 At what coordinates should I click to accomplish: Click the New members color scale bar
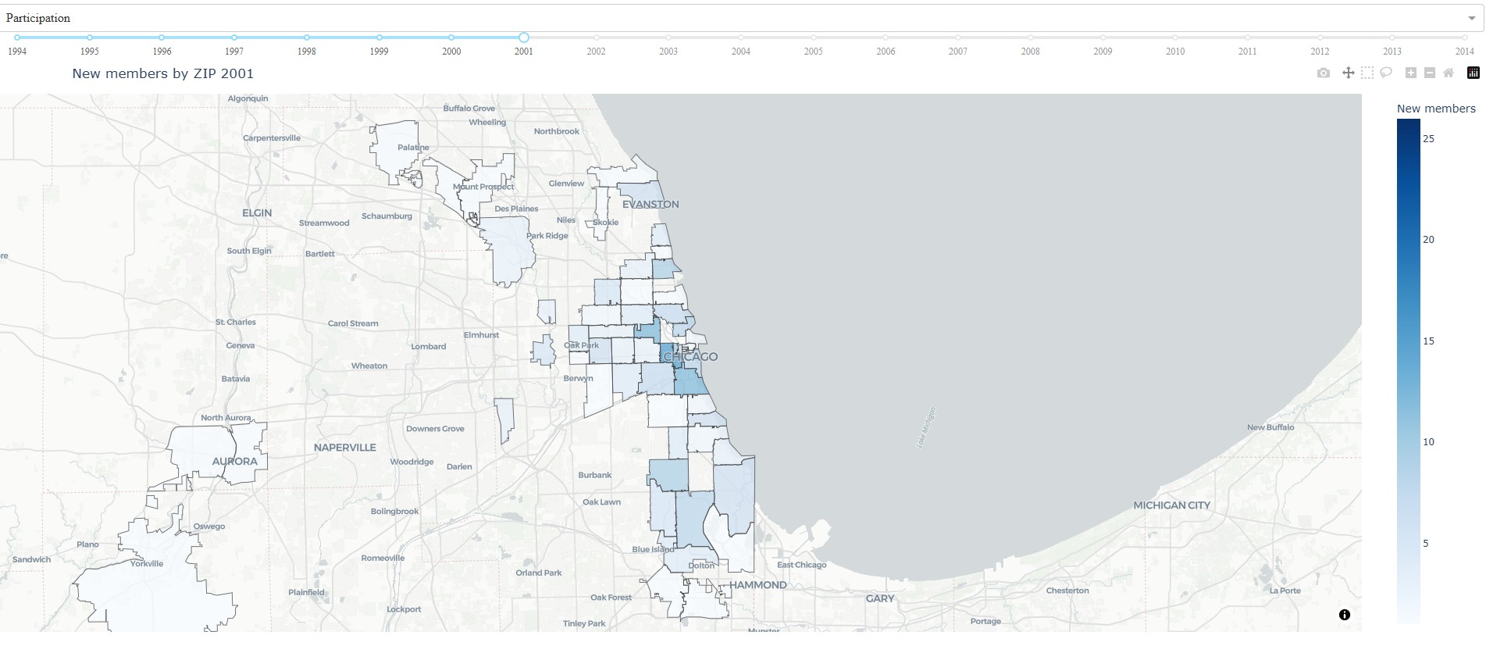coord(1408,371)
